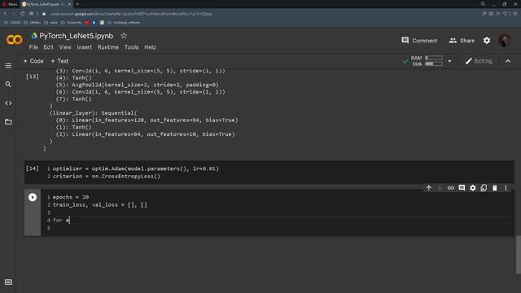Open the Runtime menu
Viewport: 521px width, 293px height.
point(108,47)
